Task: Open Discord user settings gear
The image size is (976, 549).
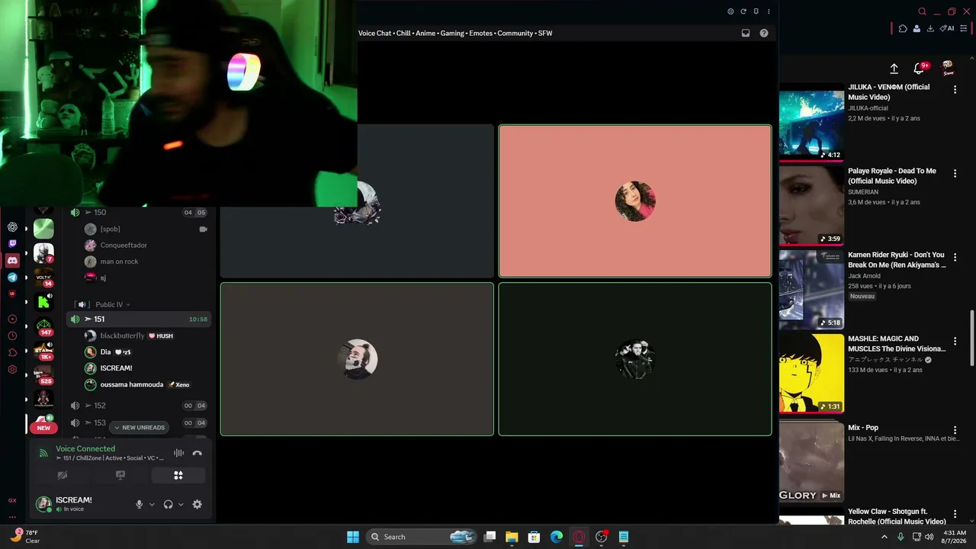Action: (x=197, y=504)
